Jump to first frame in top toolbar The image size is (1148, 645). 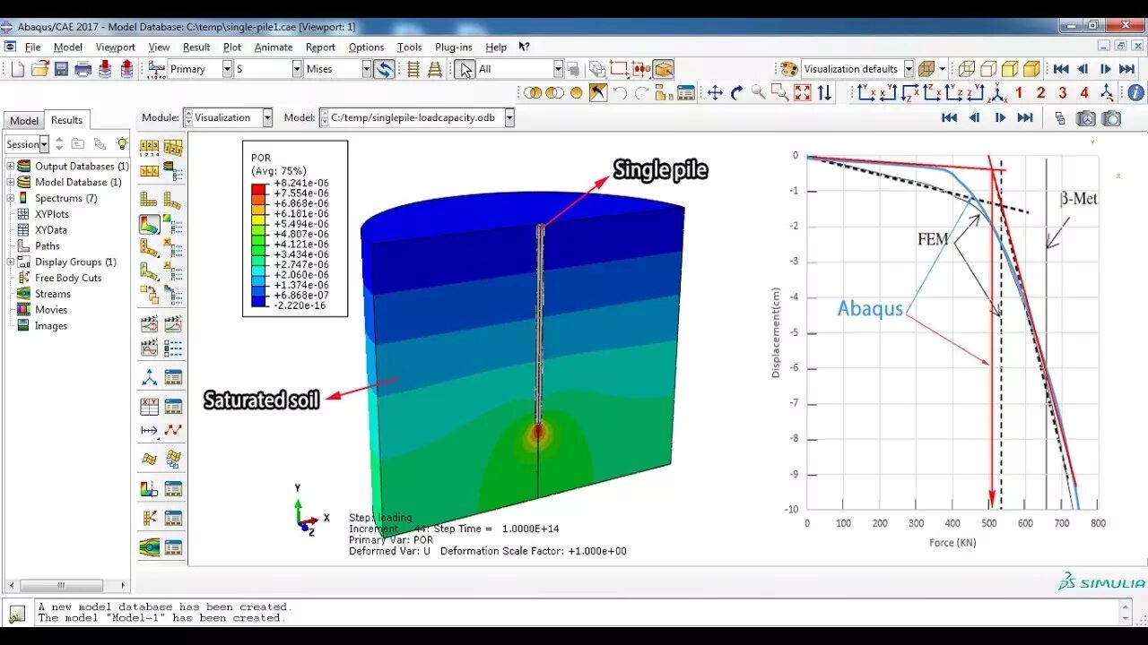[1061, 69]
